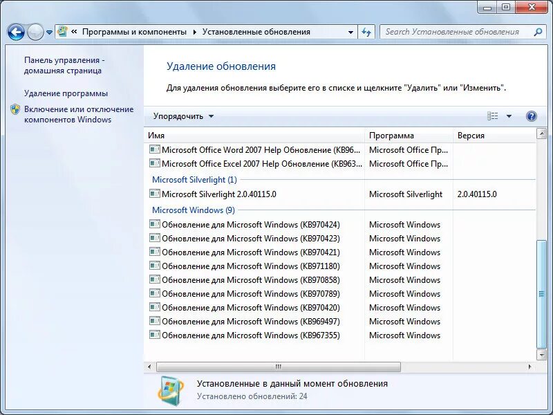Open the « breadcrumb overflow chevron
This screenshot has width=553, height=415.
74,32
